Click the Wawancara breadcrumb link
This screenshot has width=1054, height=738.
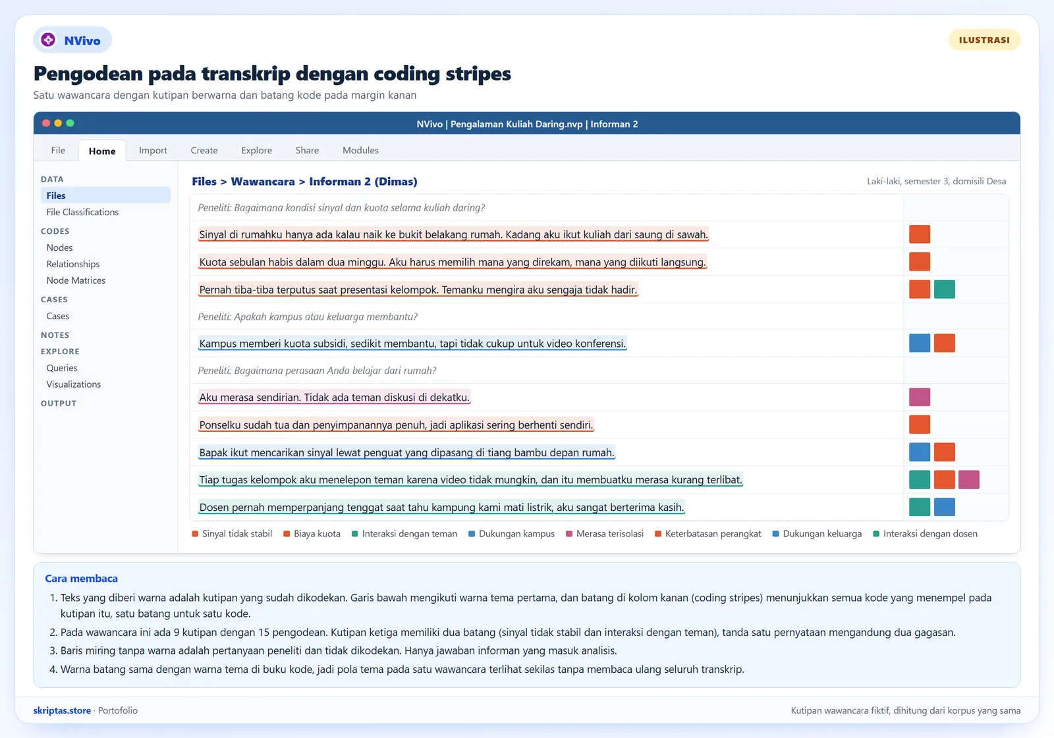263,182
